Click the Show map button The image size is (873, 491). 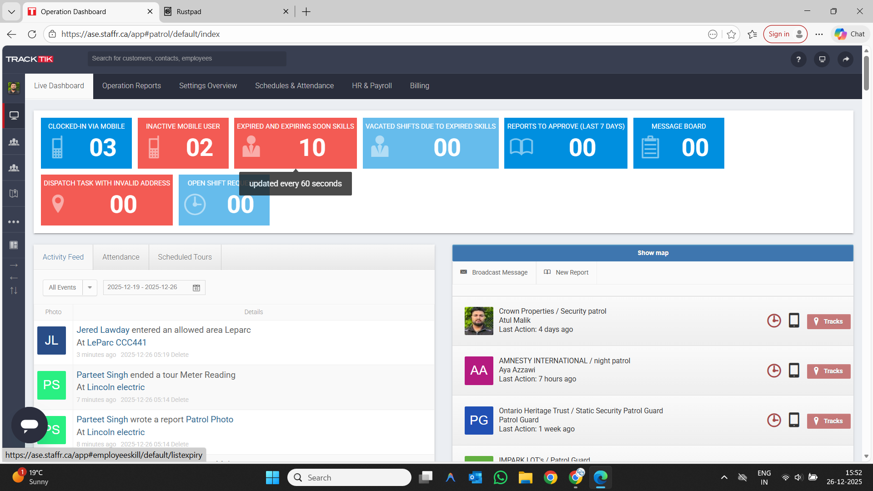coord(652,253)
